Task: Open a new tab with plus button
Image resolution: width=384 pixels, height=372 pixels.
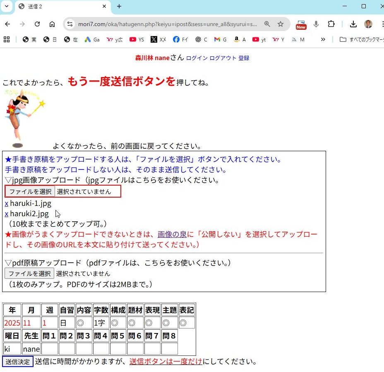Action: pyautogui.click(x=119, y=6)
